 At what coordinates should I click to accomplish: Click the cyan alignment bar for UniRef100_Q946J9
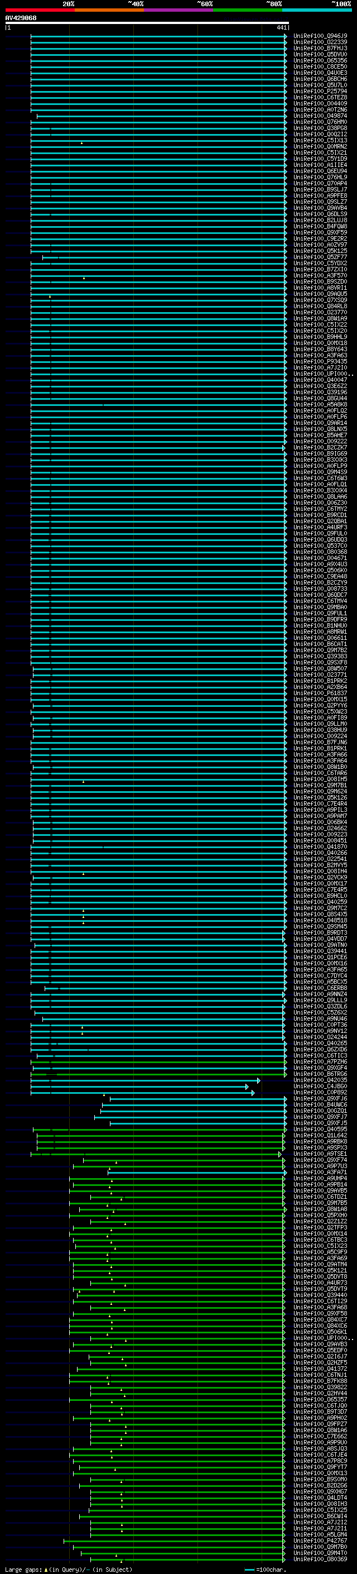(x=158, y=37)
